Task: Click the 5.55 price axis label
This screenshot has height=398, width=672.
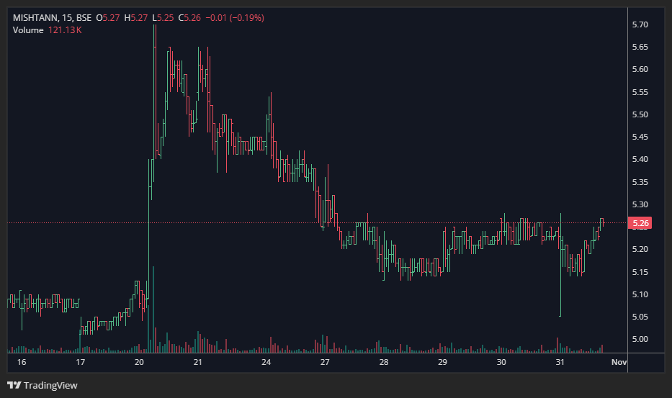Action: [x=640, y=92]
